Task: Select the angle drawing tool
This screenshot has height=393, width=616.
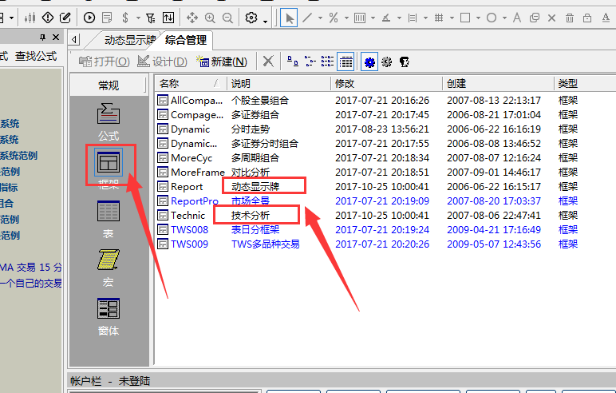Action: pos(386,18)
